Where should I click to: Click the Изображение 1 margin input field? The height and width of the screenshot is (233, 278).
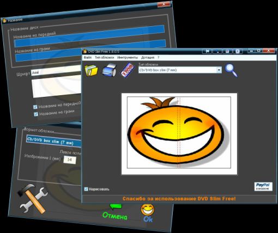click(x=70, y=160)
